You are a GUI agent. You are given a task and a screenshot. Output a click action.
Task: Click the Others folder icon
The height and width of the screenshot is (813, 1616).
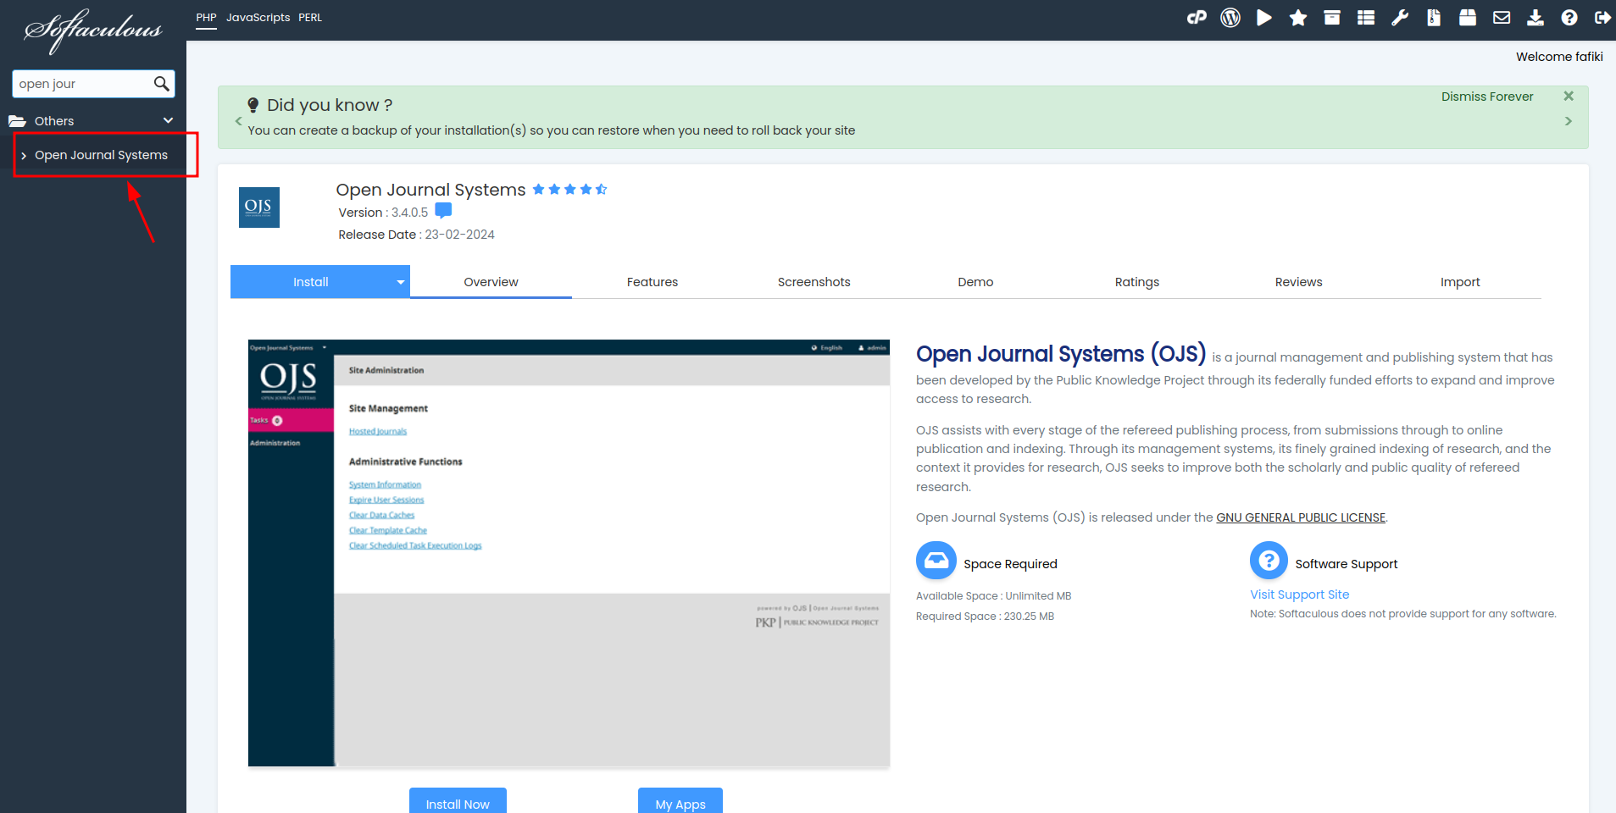point(17,121)
